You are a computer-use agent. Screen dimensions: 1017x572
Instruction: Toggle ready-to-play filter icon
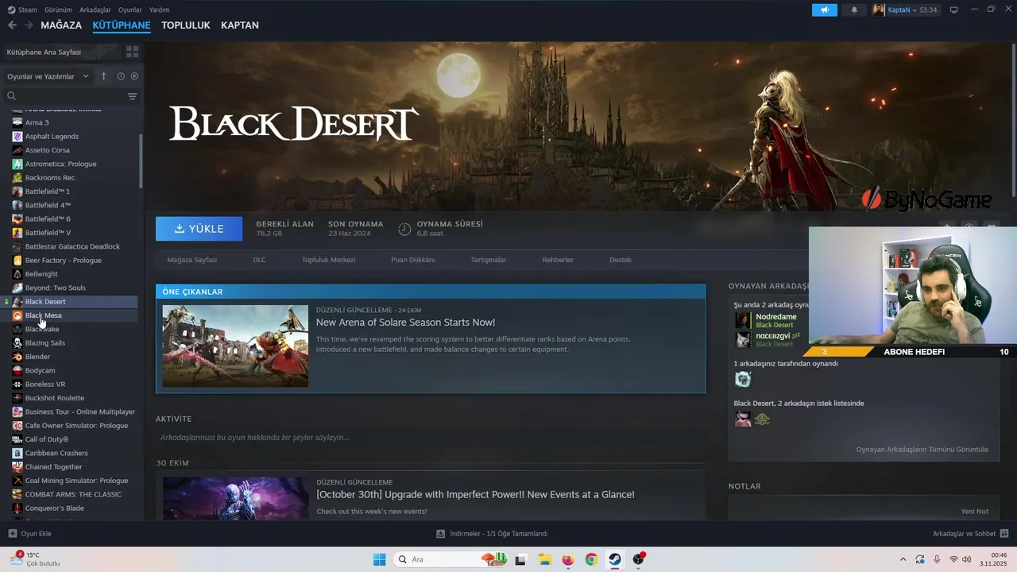tap(134, 76)
